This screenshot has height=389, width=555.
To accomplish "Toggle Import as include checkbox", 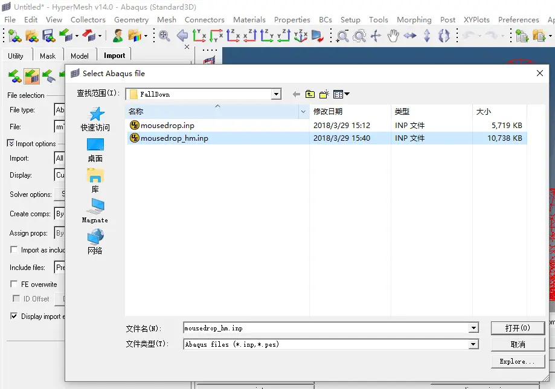I will pyautogui.click(x=14, y=250).
